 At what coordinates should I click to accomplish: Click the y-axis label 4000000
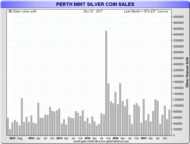tap(178, 17)
